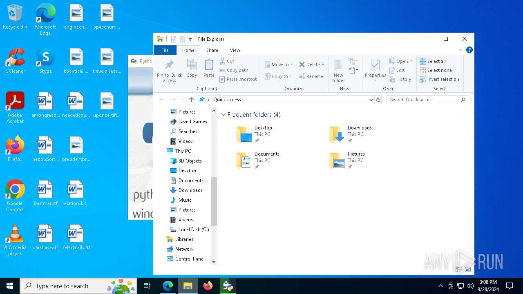This screenshot has height=294, width=523.
Task: Minimize the ribbon with chevron
Action: [x=460, y=50]
